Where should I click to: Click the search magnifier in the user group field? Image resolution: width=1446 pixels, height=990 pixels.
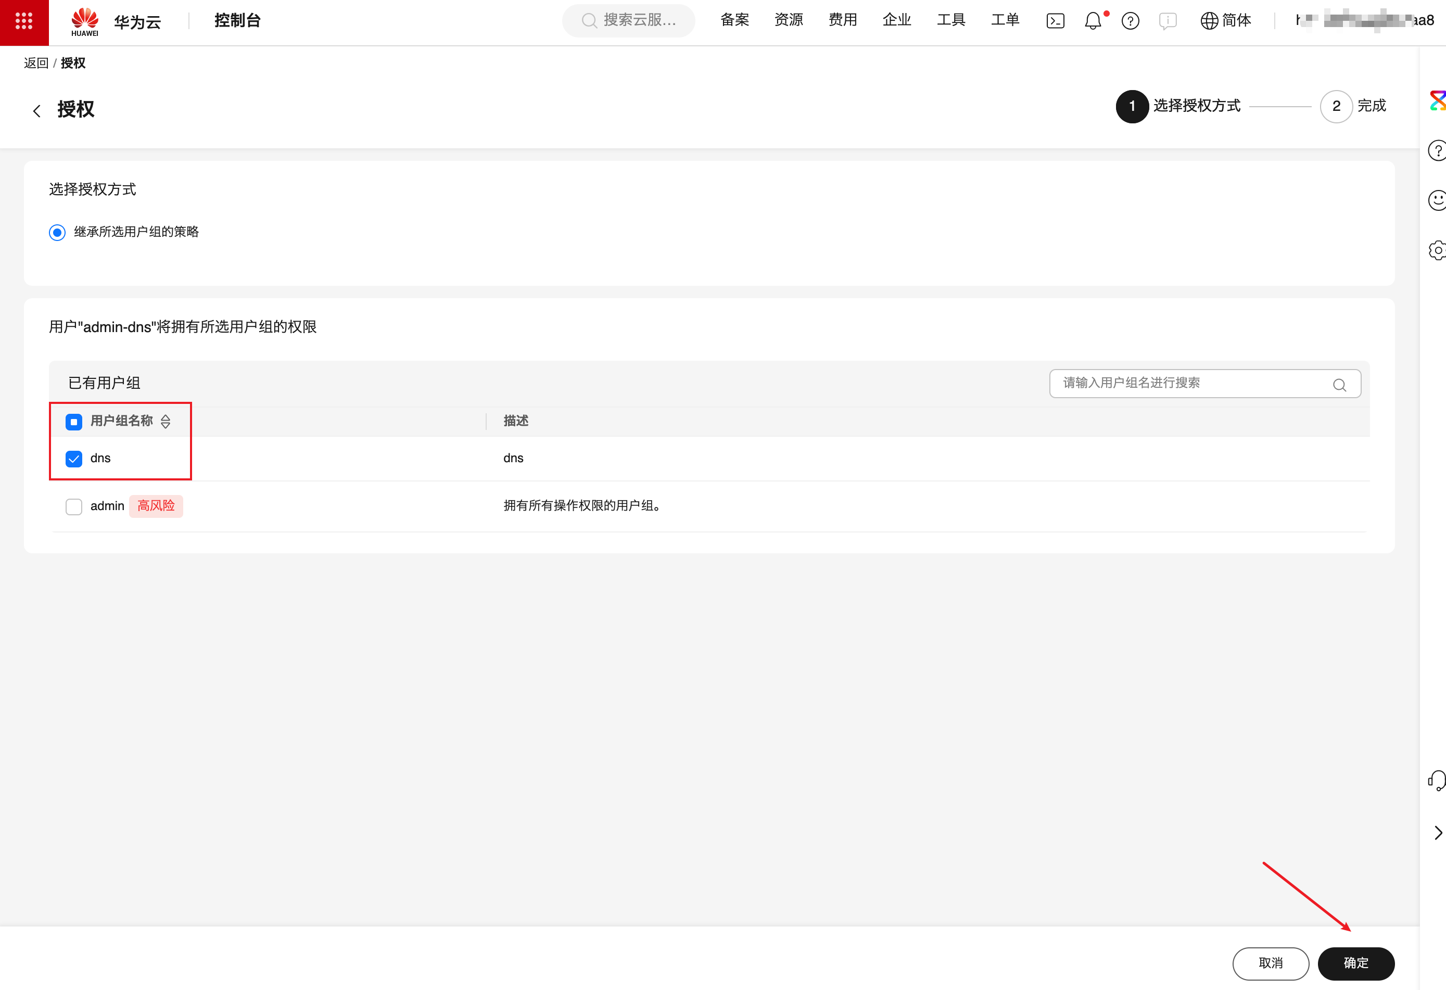pyautogui.click(x=1340, y=385)
